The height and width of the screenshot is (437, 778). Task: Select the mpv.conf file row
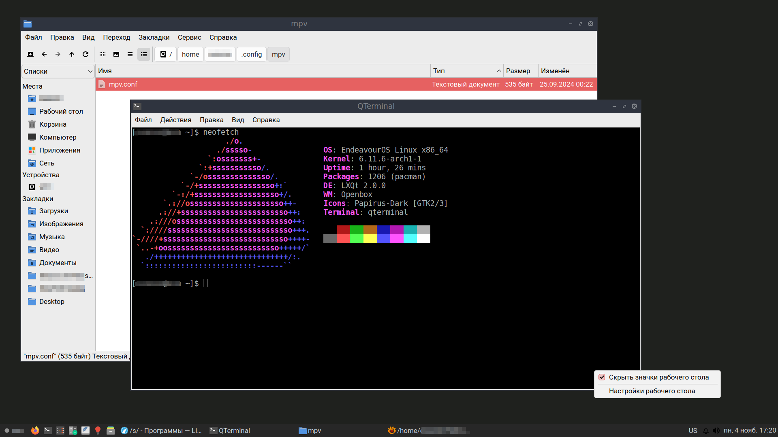263,84
